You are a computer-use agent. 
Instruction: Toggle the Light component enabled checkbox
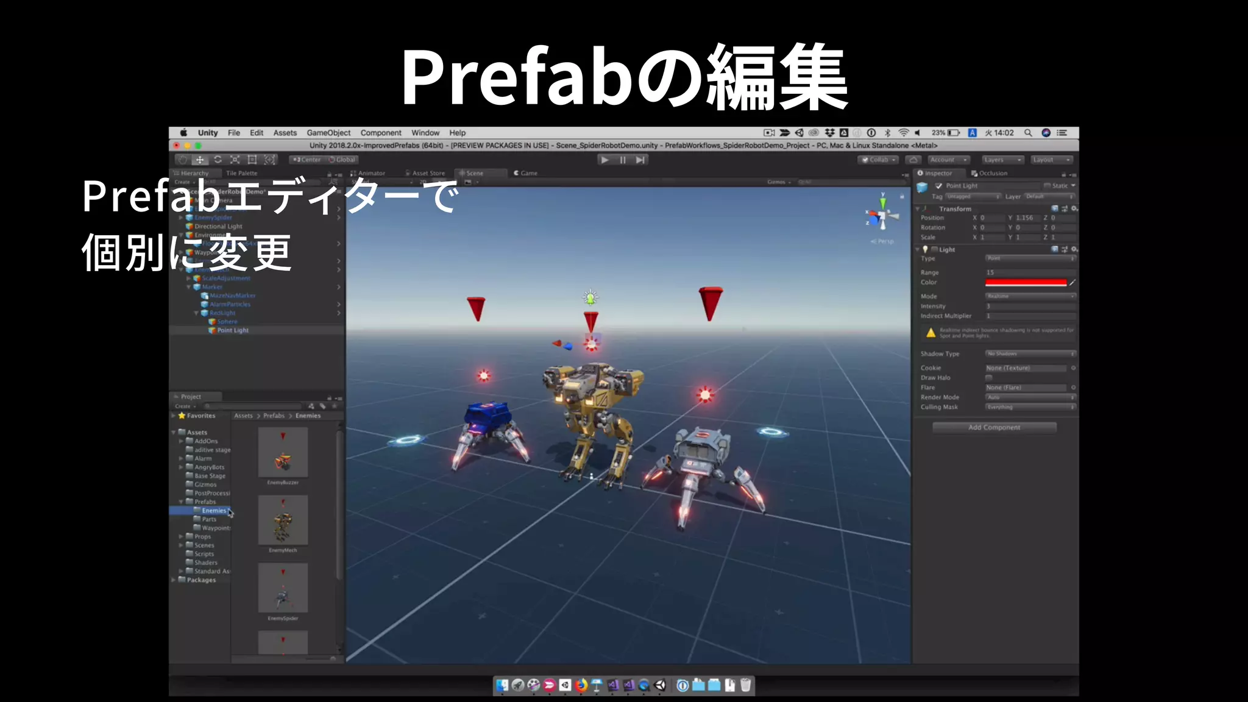[x=934, y=249]
